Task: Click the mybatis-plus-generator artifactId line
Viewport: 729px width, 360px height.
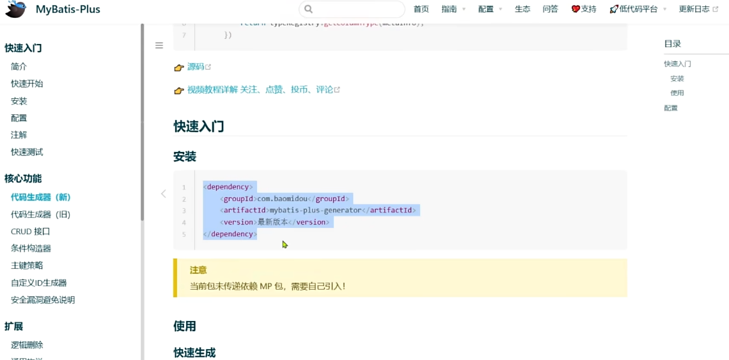Action: tap(318, 211)
